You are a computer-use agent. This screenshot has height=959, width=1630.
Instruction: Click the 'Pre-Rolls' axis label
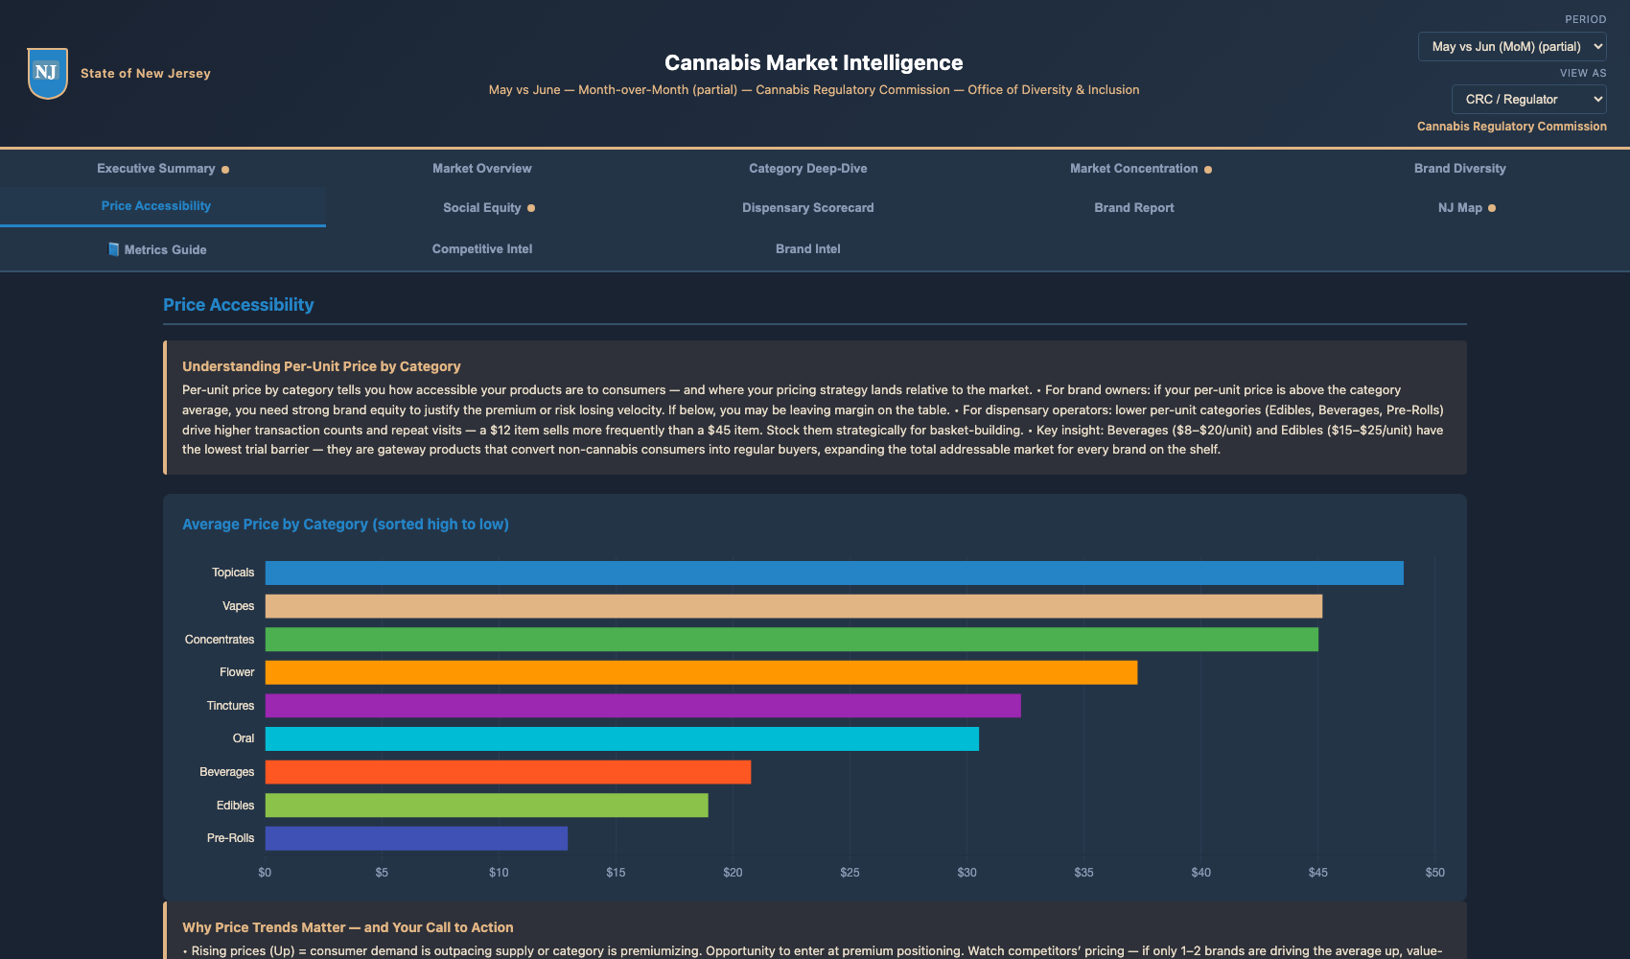point(230,838)
